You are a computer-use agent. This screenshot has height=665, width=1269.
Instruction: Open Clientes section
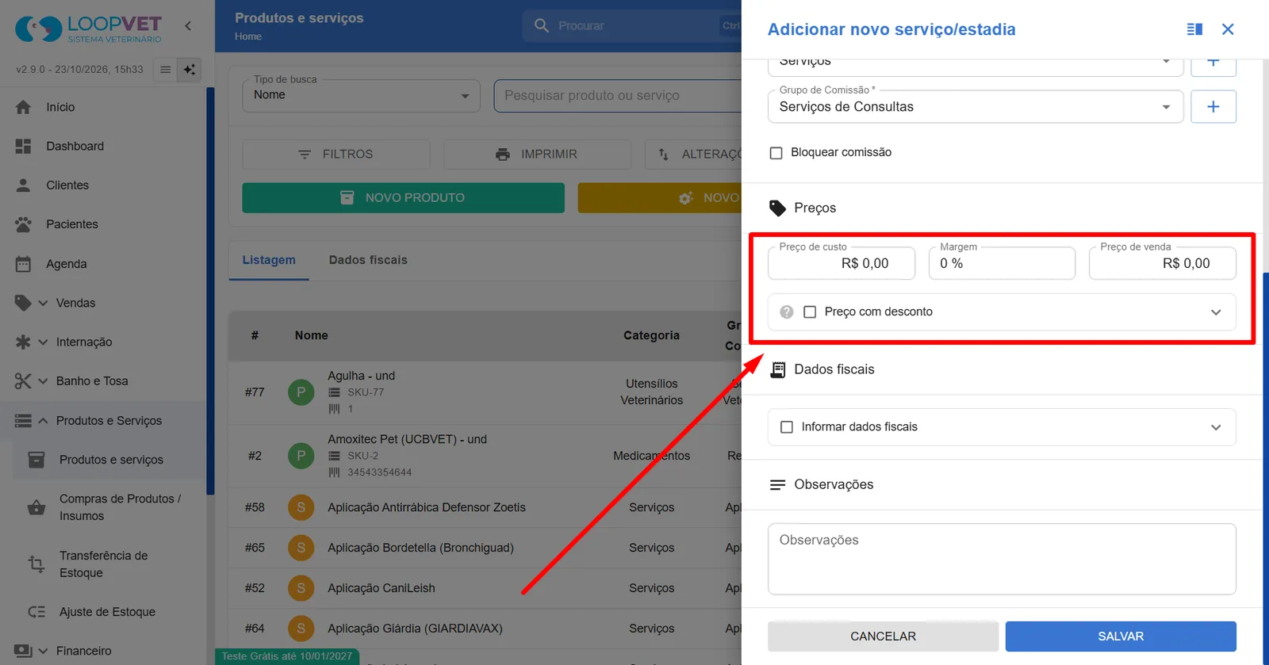(67, 185)
